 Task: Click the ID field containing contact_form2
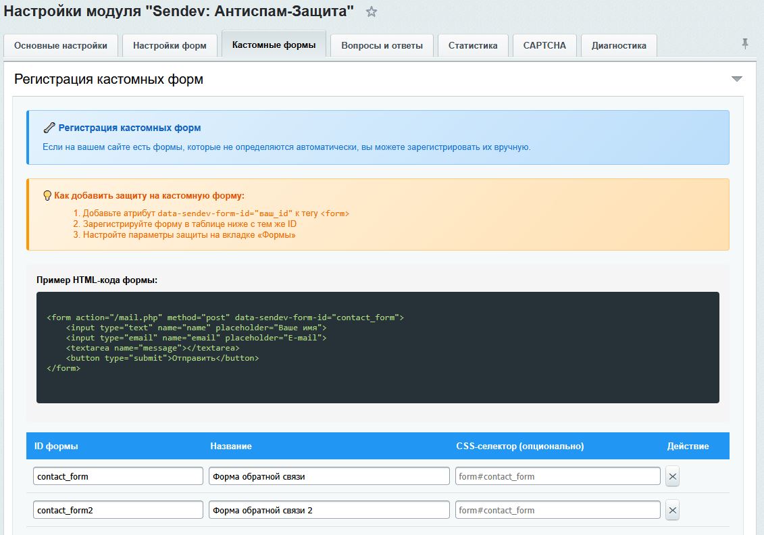(118, 510)
